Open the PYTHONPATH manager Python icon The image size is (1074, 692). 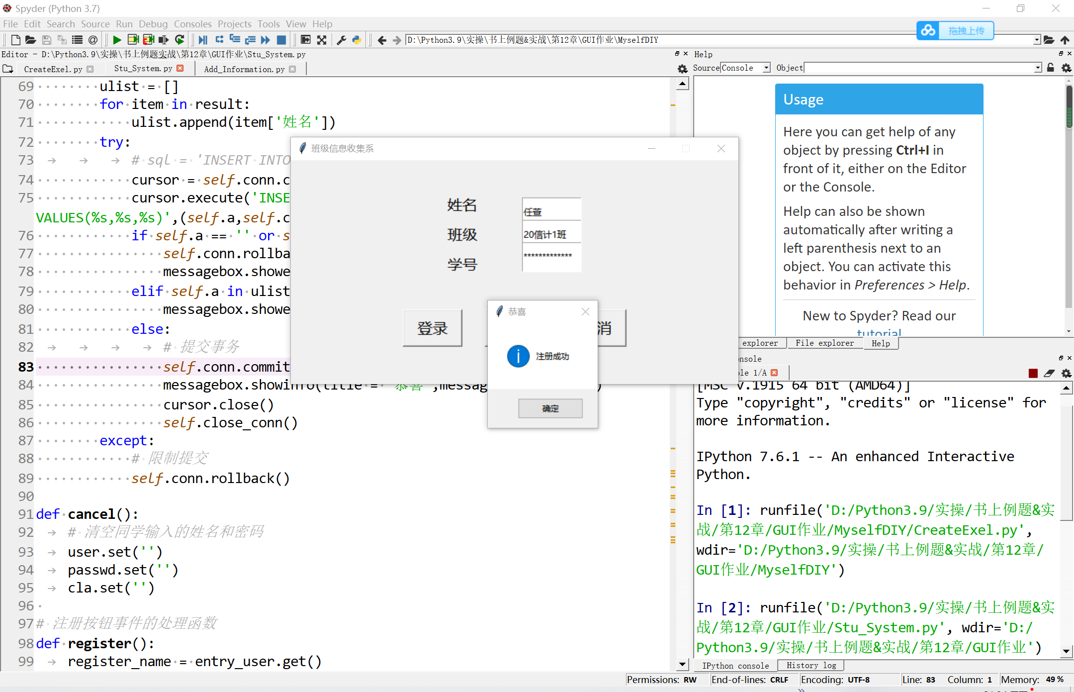point(357,40)
